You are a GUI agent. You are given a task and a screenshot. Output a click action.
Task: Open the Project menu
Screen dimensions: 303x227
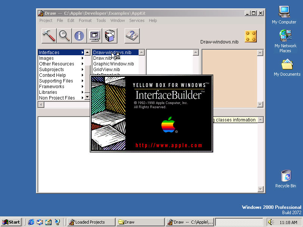click(46, 20)
